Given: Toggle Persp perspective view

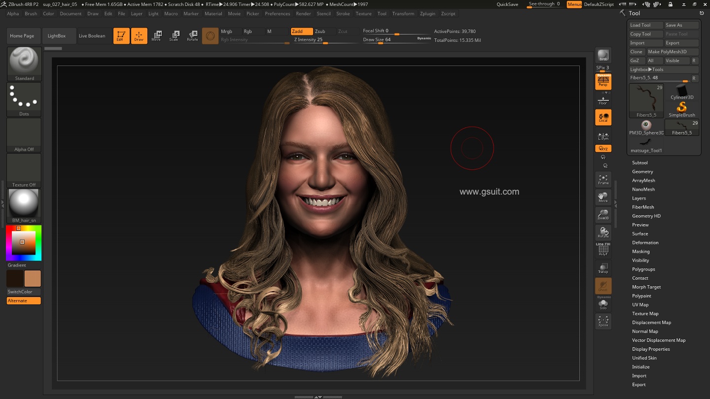Looking at the screenshot, I should coord(603,81).
